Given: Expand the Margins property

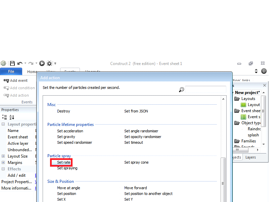Looking at the screenshot, I should 3,163.
